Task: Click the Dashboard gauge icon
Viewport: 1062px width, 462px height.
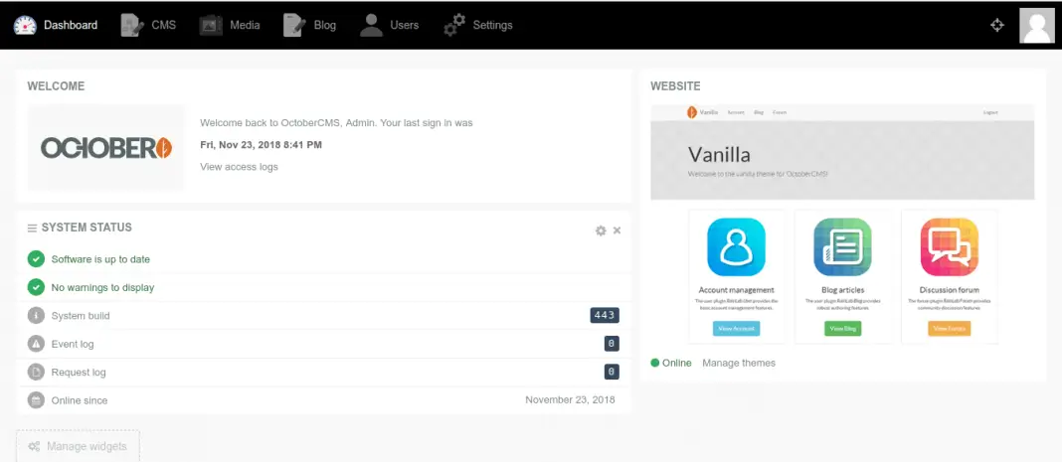Action: click(25, 25)
